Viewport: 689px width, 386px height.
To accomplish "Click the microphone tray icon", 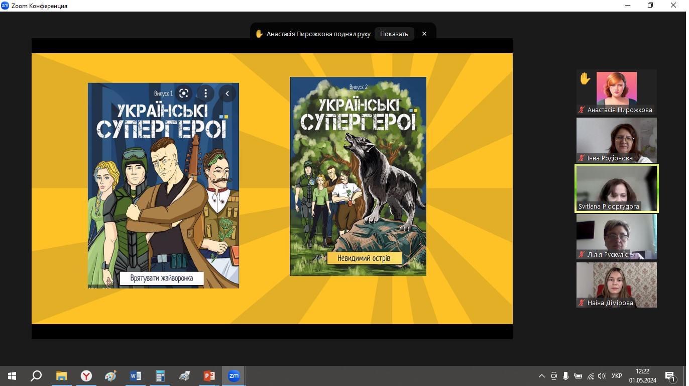I will coord(566,376).
